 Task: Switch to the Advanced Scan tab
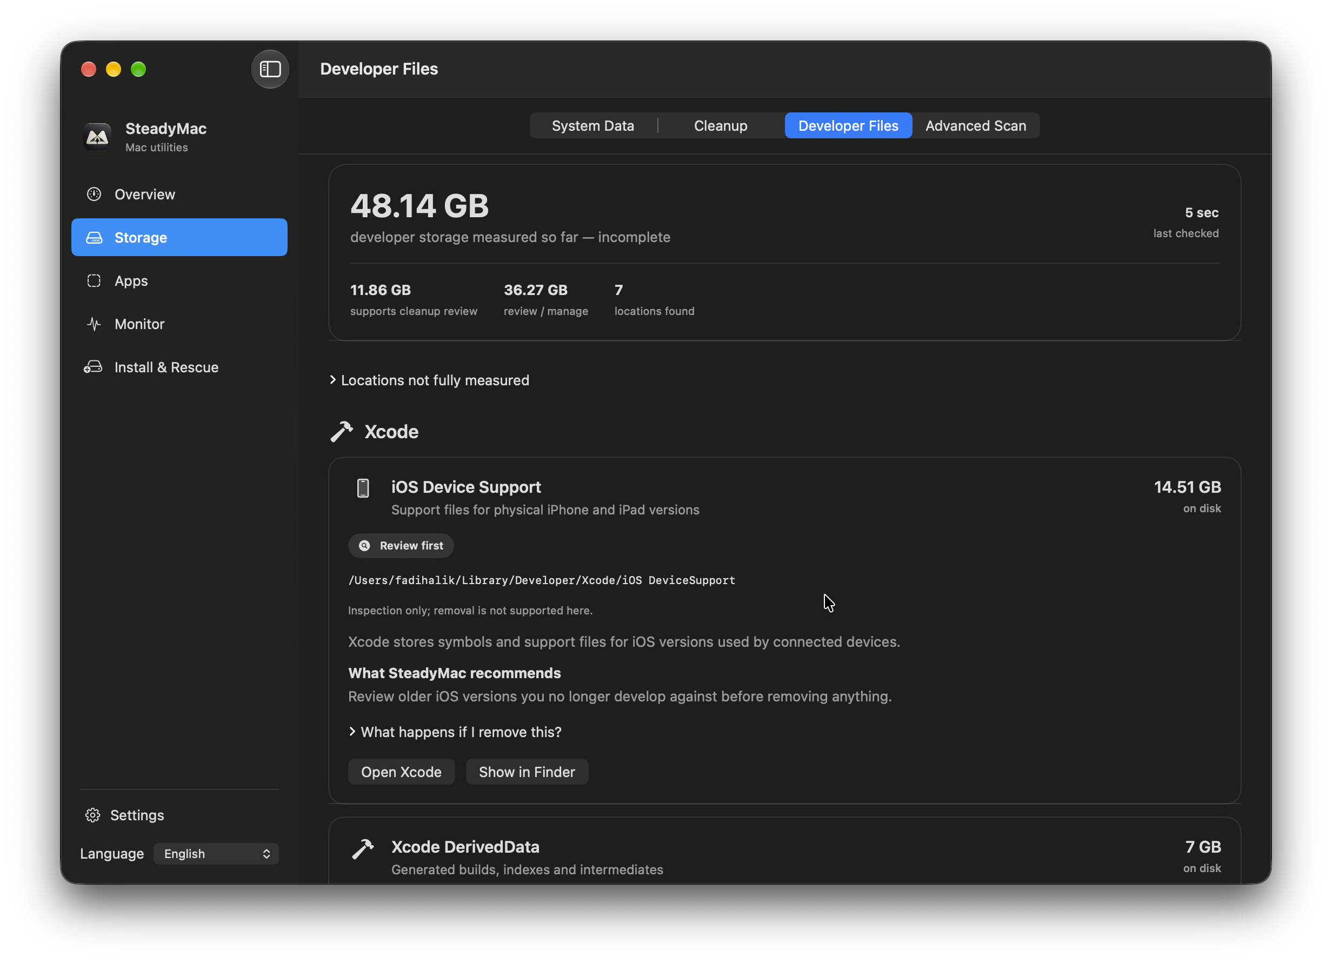coord(976,126)
